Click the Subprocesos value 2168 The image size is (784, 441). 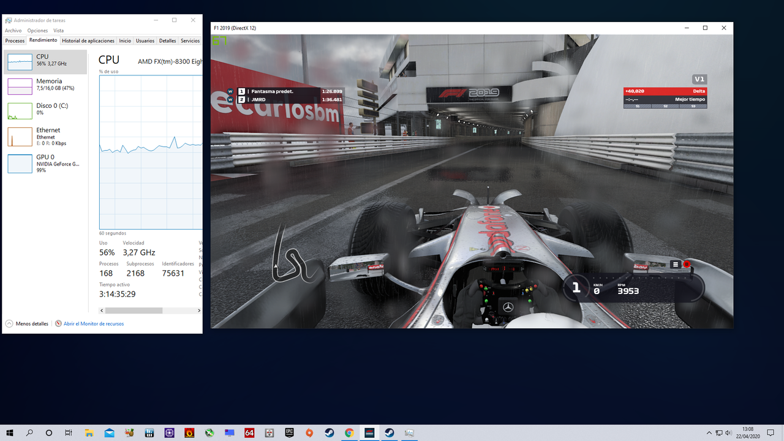tap(135, 273)
